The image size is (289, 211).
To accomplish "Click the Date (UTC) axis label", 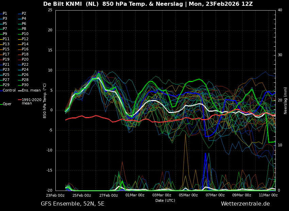I will [x=165, y=200].
